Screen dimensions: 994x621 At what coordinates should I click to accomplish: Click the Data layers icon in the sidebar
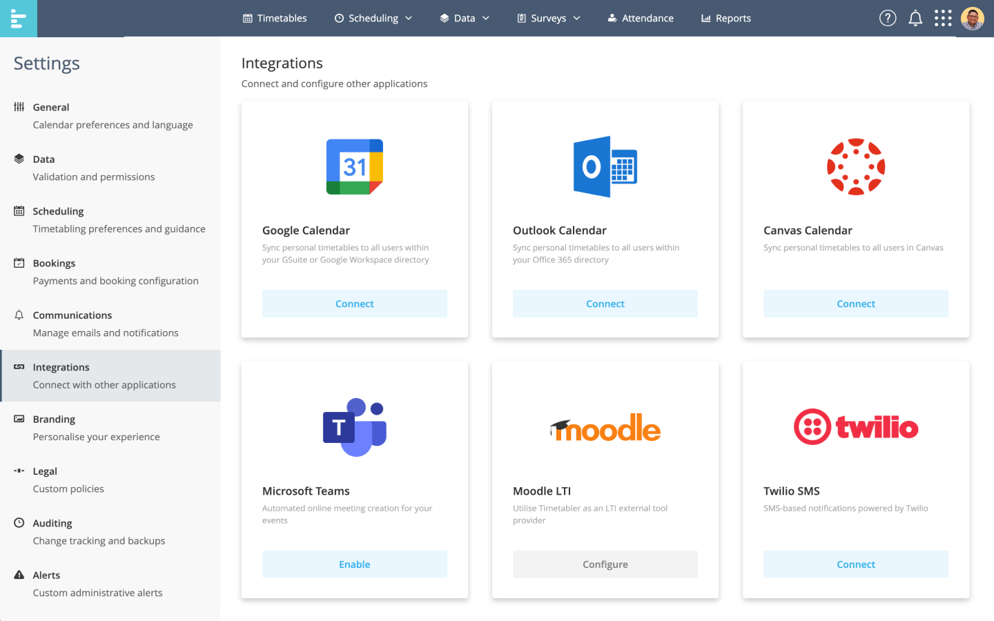18,159
